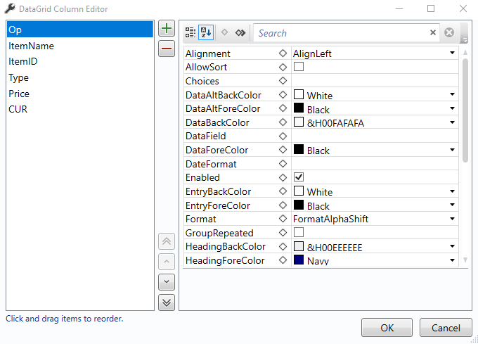Click the HeadingBackColor gray swatch
The height and width of the screenshot is (344, 478).
tap(299, 246)
